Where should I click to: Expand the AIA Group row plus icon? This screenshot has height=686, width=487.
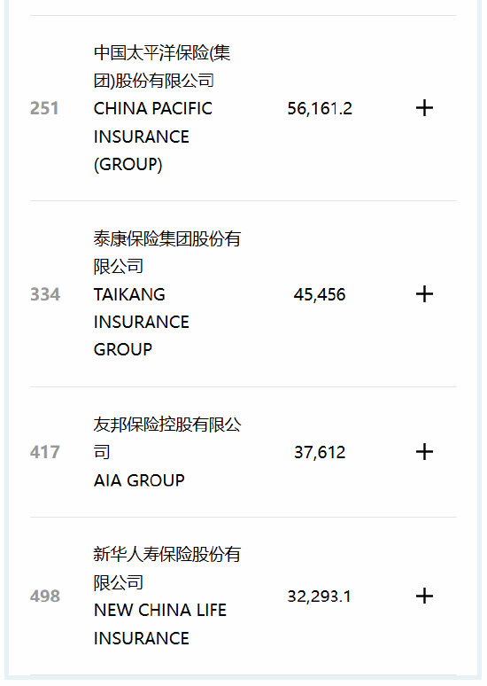pos(424,452)
